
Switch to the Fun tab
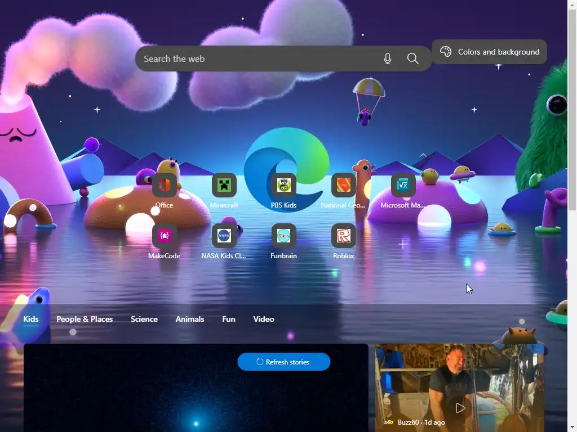click(229, 319)
